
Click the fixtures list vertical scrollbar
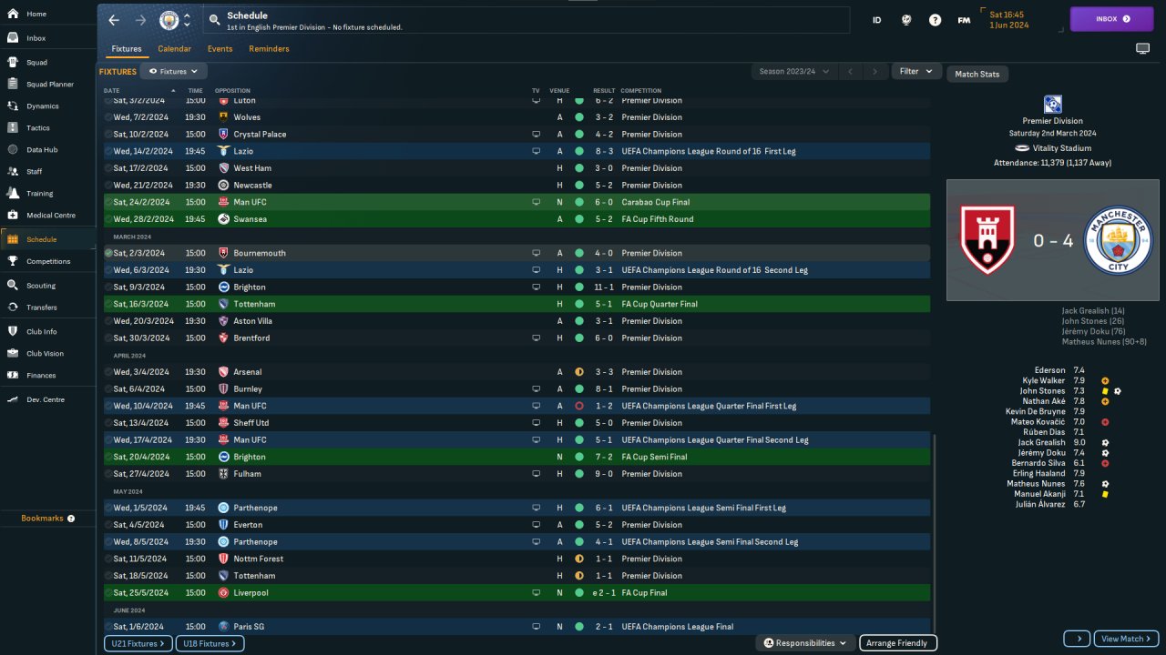(x=934, y=532)
